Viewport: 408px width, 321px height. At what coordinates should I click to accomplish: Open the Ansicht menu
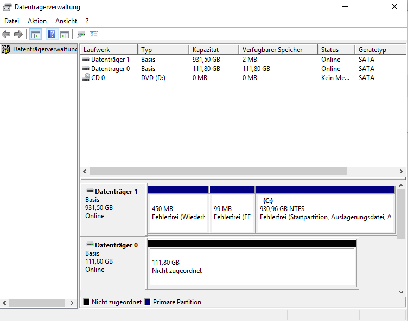[x=66, y=21]
